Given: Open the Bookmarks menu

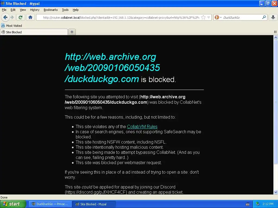Looking at the screenshot, I should (x=50, y=10).
